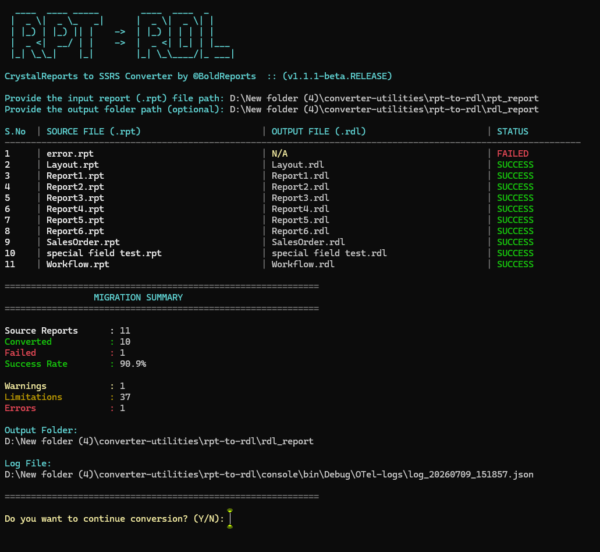The image size is (600, 552).
Task: Click the SUCCESS status for Report3.rpt
Action: pyautogui.click(x=515, y=198)
